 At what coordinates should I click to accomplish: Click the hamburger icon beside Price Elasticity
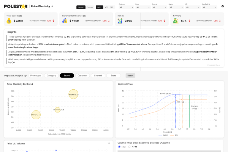(x=52, y=7)
